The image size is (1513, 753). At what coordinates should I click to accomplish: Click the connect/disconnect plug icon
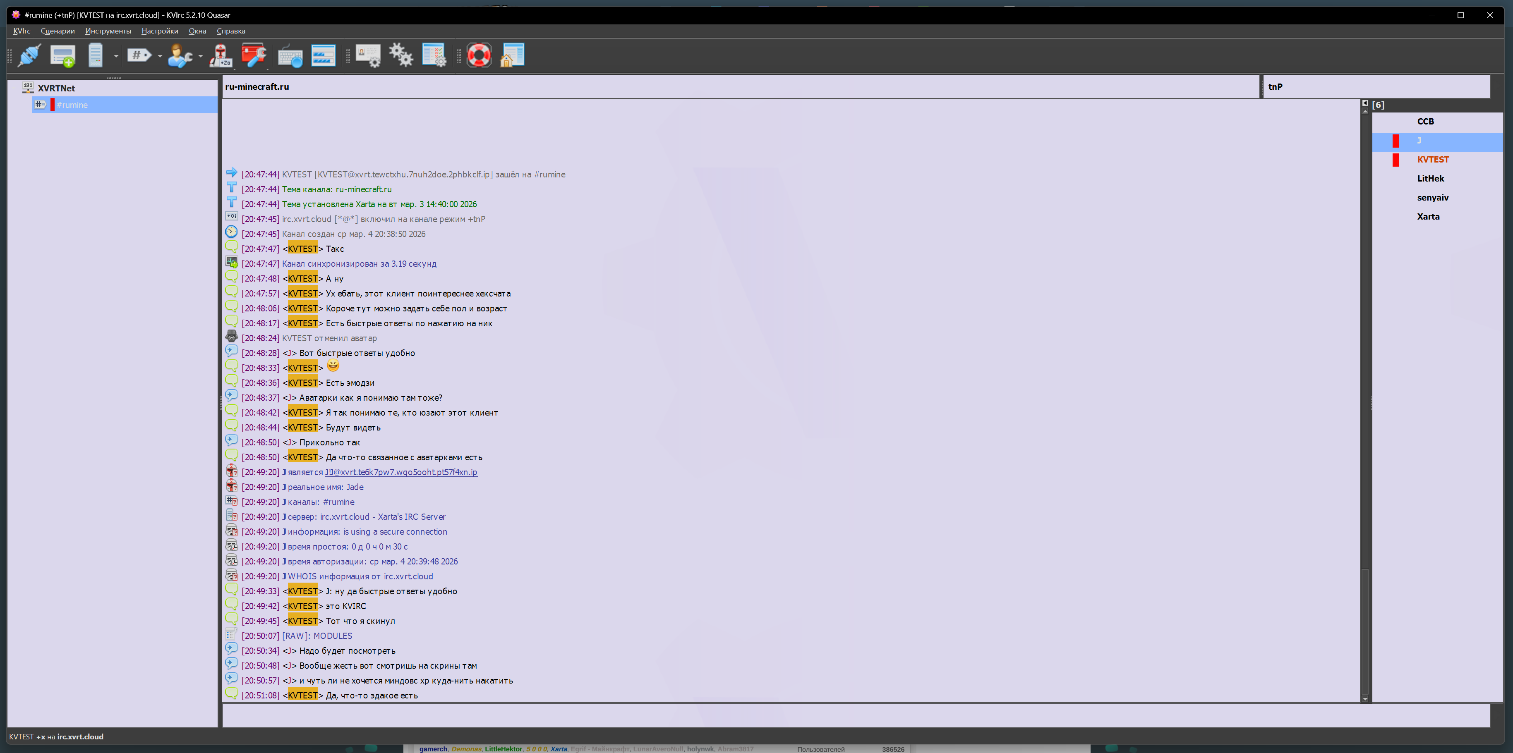tap(29, 56)
